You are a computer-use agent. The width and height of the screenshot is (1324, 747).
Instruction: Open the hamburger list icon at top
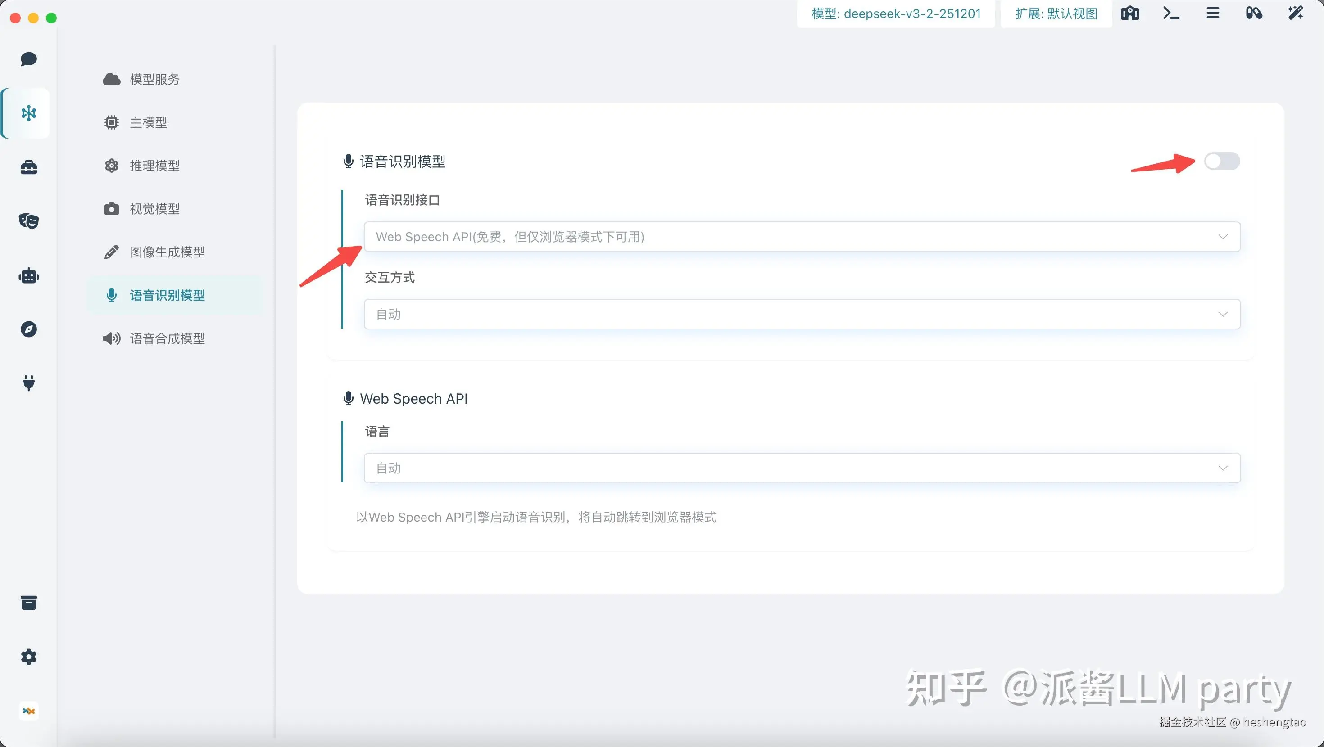point(1212,13)
